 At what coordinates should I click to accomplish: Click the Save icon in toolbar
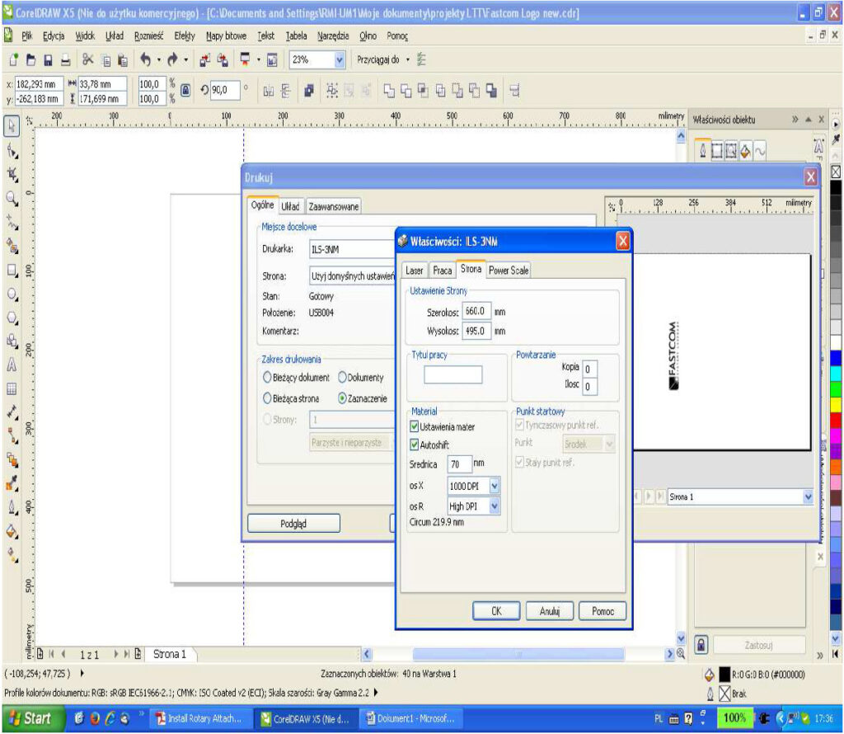click(48, 59)
